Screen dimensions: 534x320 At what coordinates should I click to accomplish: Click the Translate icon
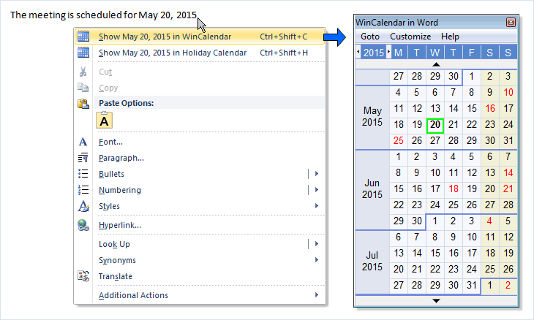(83, 276)
